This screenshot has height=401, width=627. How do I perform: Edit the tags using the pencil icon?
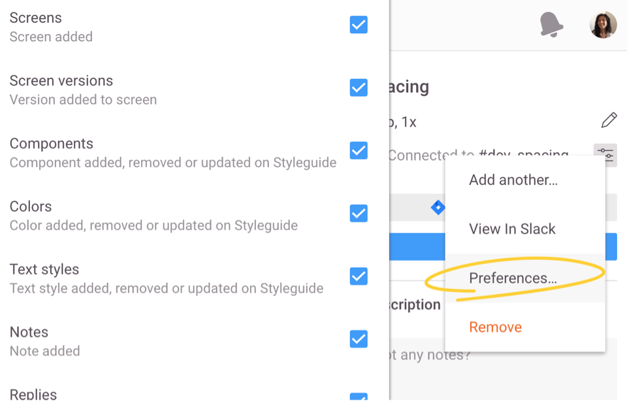(609, 120)
